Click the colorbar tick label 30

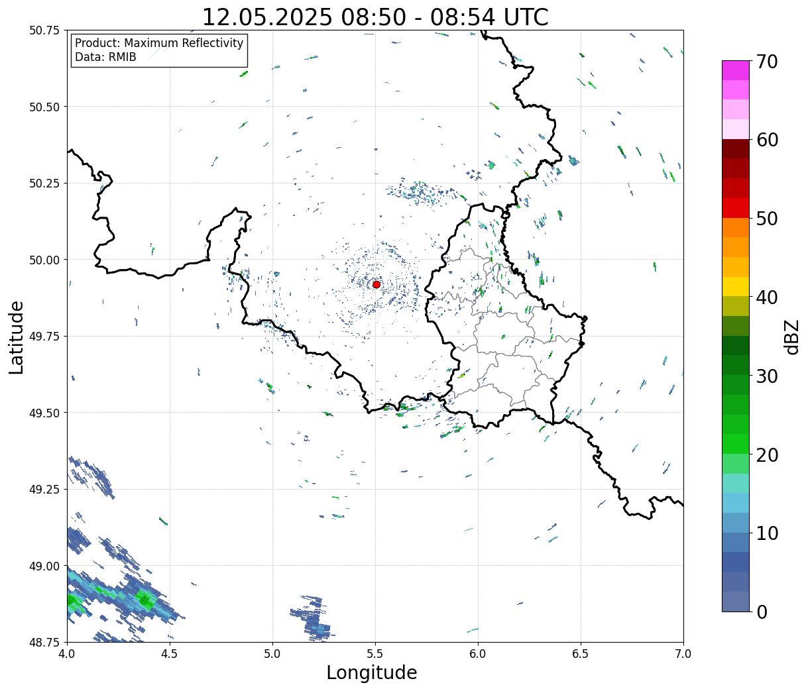click(766, 376)
